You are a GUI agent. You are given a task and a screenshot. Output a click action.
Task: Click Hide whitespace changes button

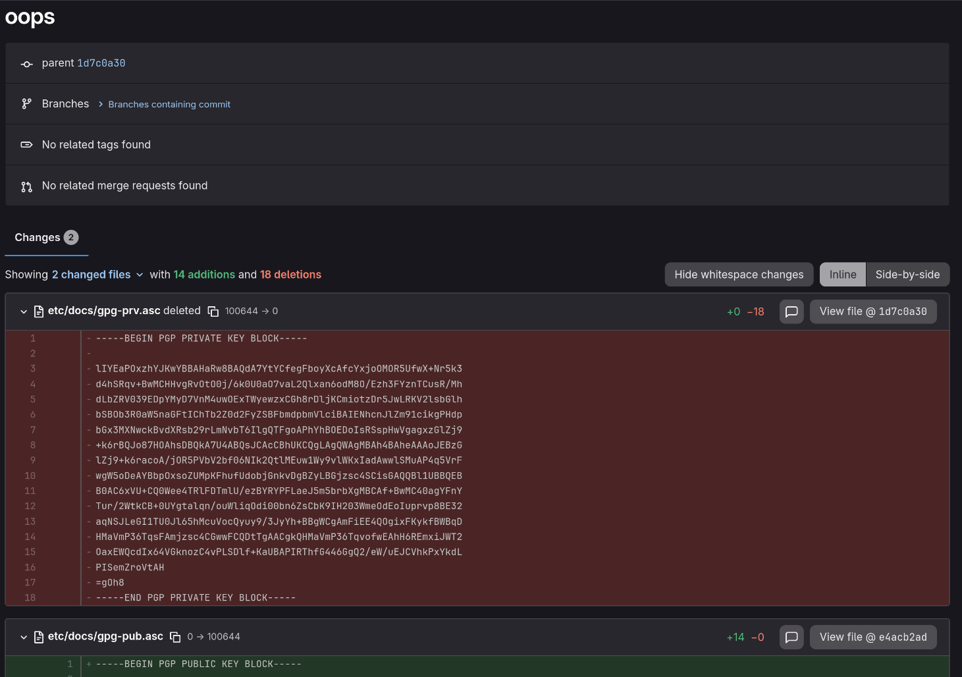pyautogui.click(x=739, y=275)
